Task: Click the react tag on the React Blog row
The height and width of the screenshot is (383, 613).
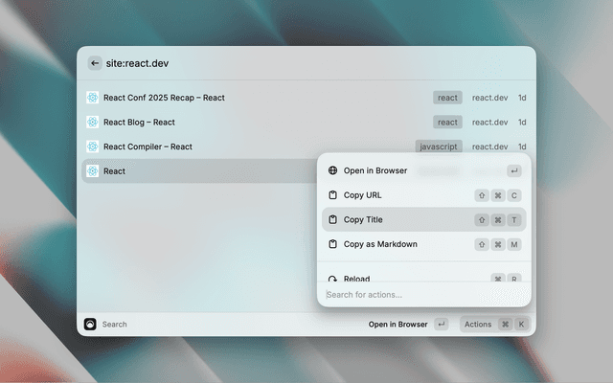Action: coord(447,123)
